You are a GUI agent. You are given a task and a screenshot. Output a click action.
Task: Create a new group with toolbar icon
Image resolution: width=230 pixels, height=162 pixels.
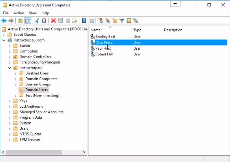108,21
